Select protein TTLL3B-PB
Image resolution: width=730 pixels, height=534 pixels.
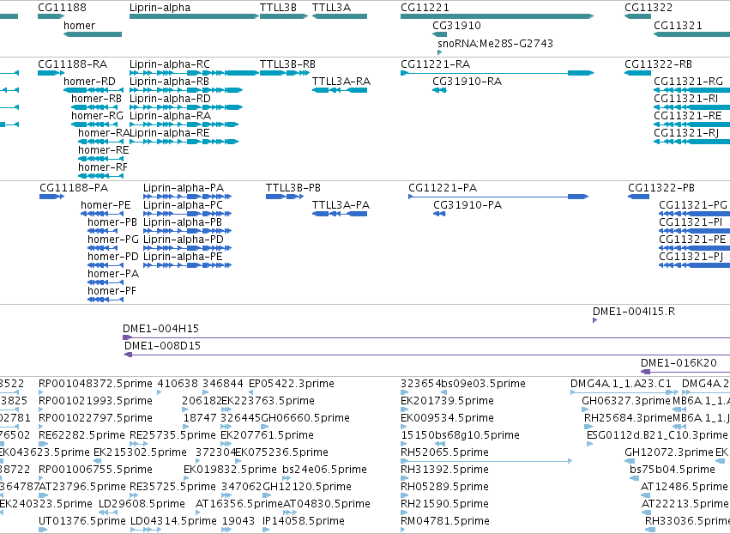coord(293,188)
